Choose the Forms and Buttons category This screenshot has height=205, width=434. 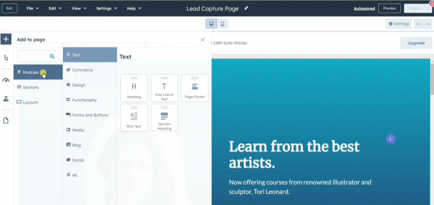pos(90,115)
